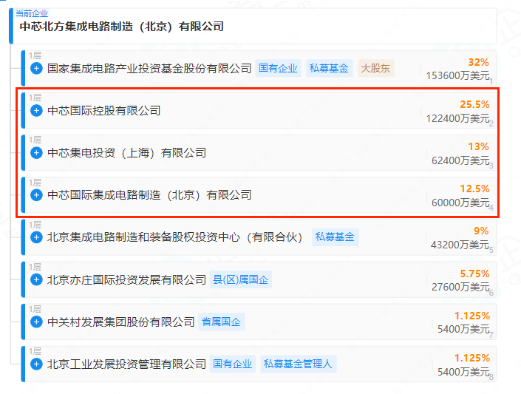Click 中芯北方集成电路制造（北京）有限公司 title
This screenshot has height=394, width=521.
(x=122, y=27)
